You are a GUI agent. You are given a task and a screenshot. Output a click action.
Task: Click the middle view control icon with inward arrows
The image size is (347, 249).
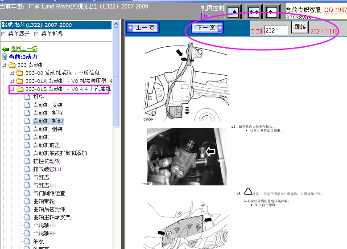[x=254, y=12]
